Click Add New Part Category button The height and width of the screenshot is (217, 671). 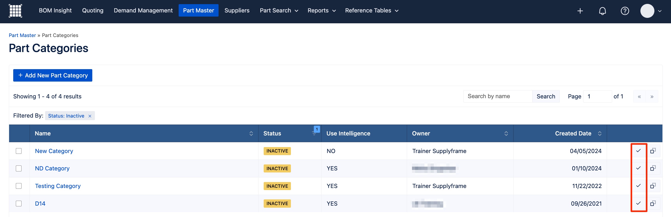53,75
